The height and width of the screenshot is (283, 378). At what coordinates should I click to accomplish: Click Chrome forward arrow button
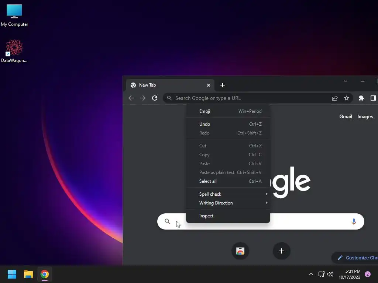tap(143, 98)
